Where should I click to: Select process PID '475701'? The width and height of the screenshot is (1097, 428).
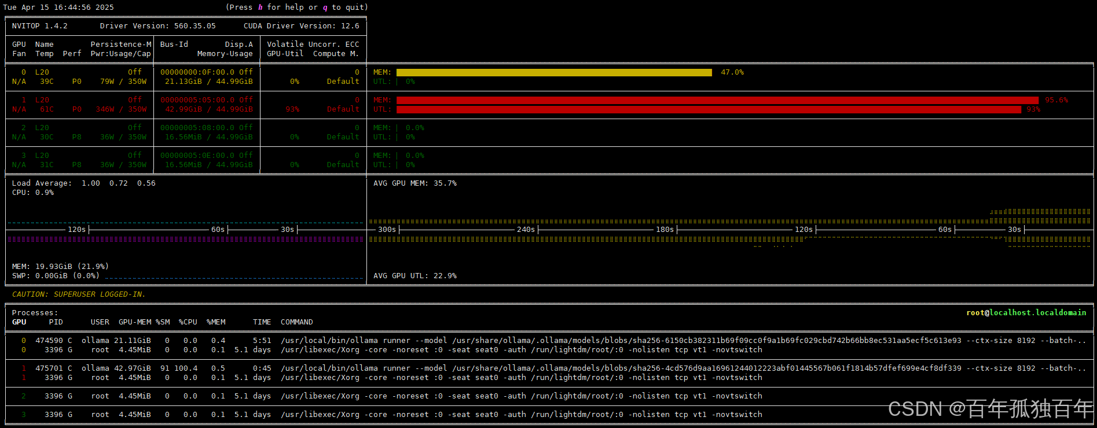pyautogui.click(x=49, y=368)
